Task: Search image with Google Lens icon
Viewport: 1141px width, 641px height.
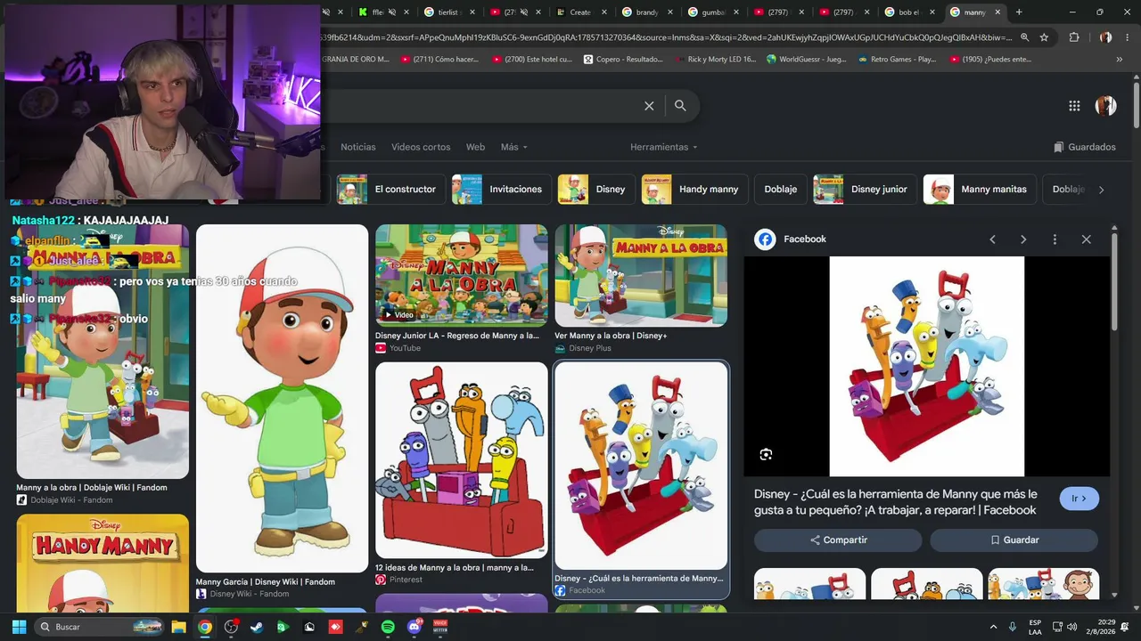Action: coord(766,455)
